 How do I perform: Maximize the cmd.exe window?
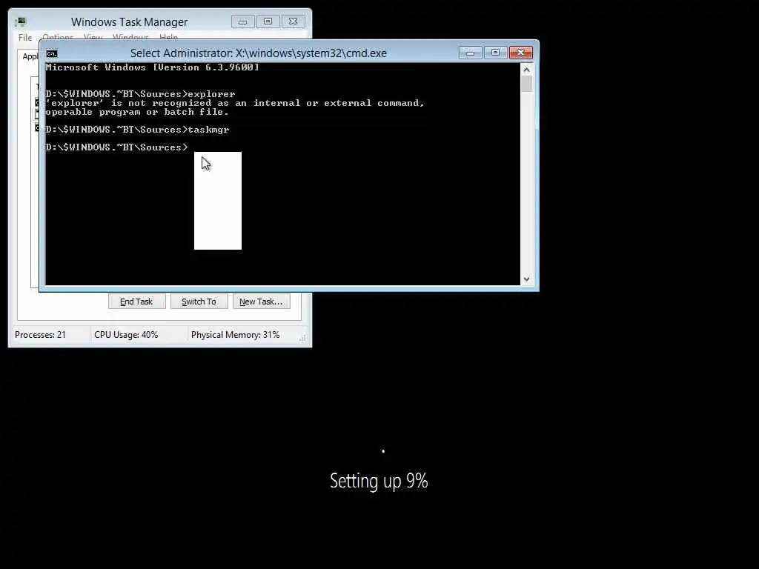[x=495, y=53]
